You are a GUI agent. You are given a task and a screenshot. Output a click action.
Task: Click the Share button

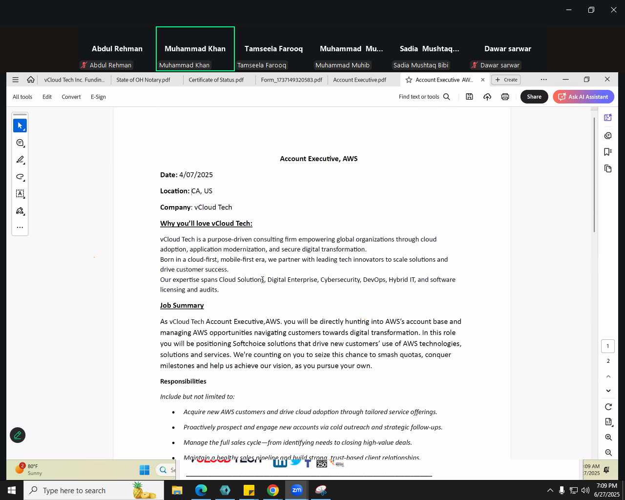click(534, 97)
